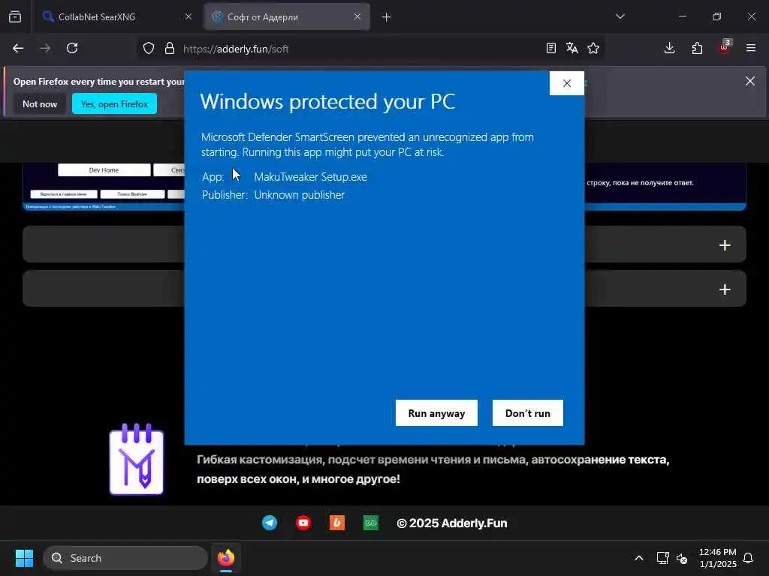769x576 pixels.
Task: Open the Windows Start menu
Action: [x=24, y=558]
